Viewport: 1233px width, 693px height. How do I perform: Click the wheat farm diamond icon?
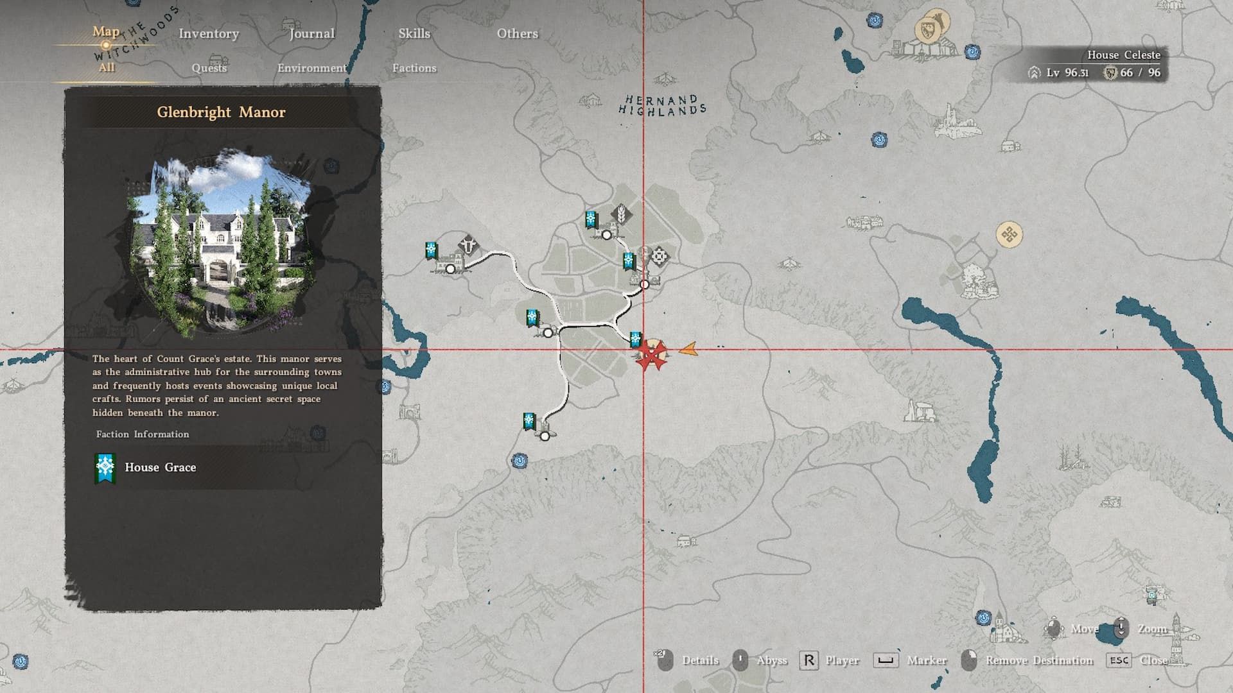(621, 213)
